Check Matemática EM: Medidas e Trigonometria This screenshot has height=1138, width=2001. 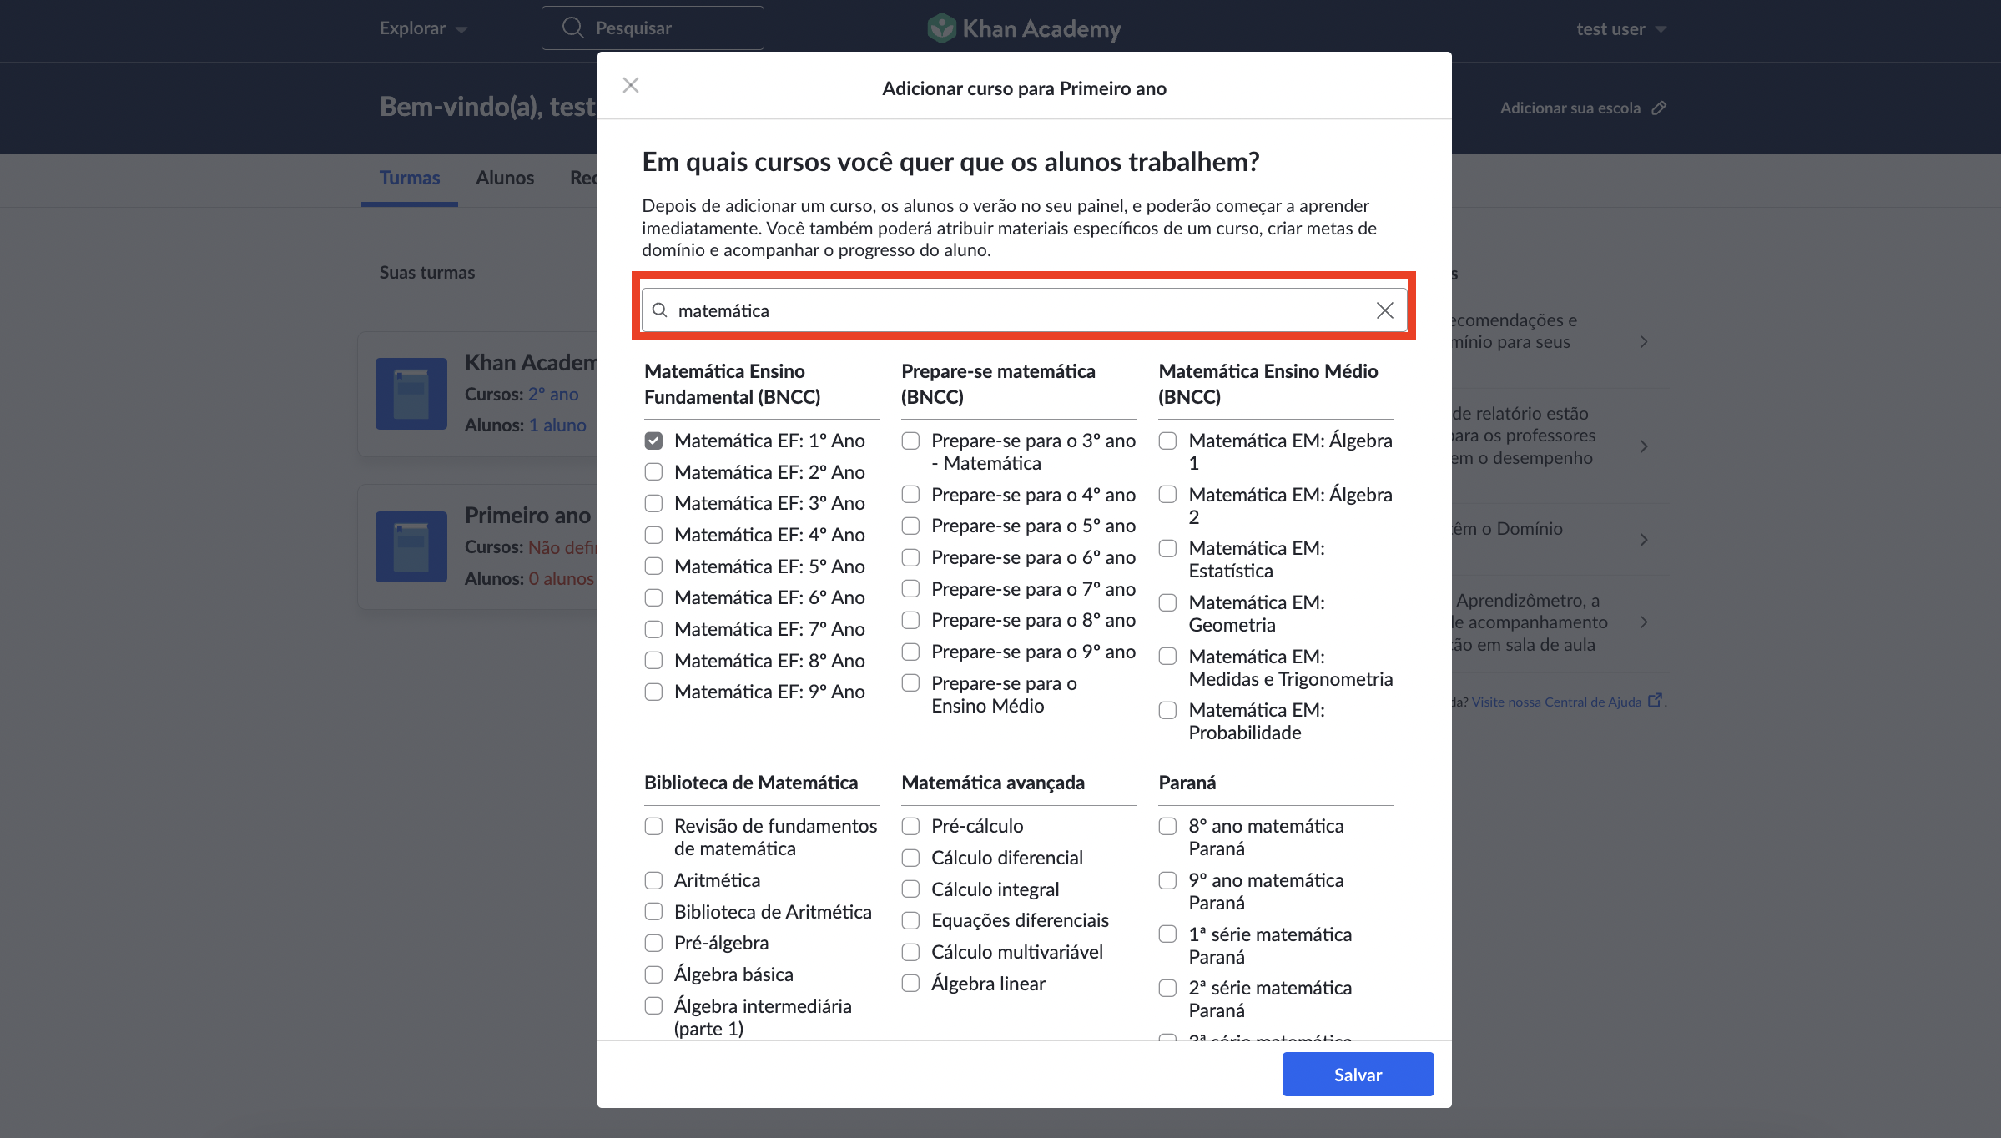pyautogui.click(x=1167, y=657)
